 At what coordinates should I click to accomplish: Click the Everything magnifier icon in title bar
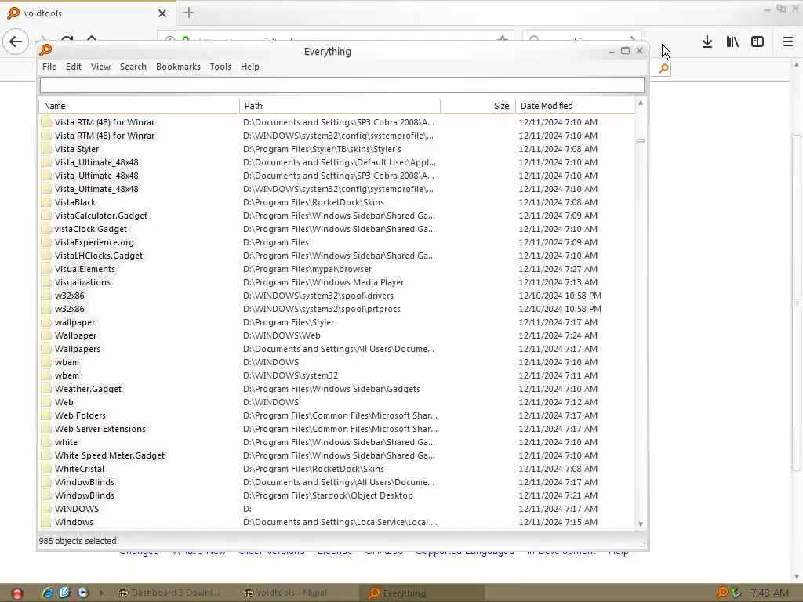point(45,50)
